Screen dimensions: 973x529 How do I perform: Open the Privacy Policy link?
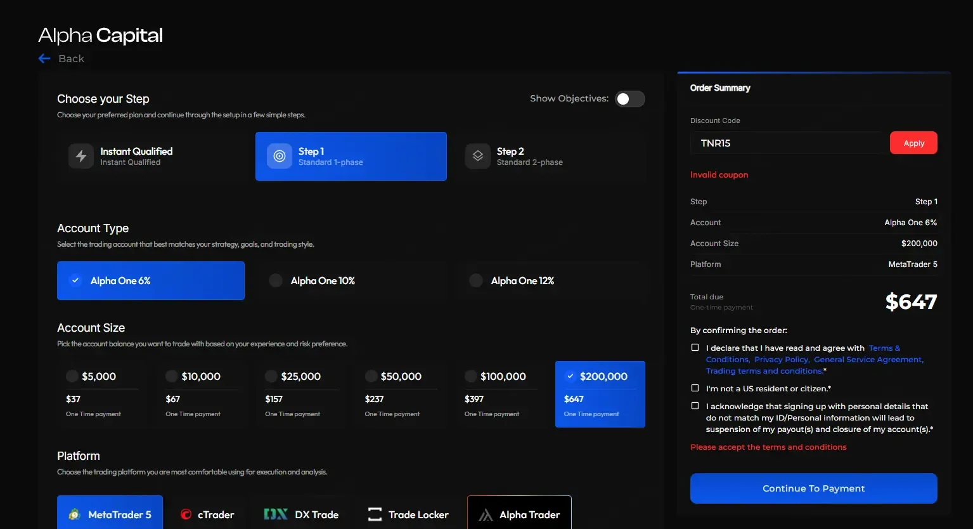tap(782, 360)
